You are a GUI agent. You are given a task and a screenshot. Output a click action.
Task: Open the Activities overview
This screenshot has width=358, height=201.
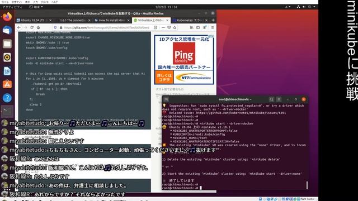(12, 7)
